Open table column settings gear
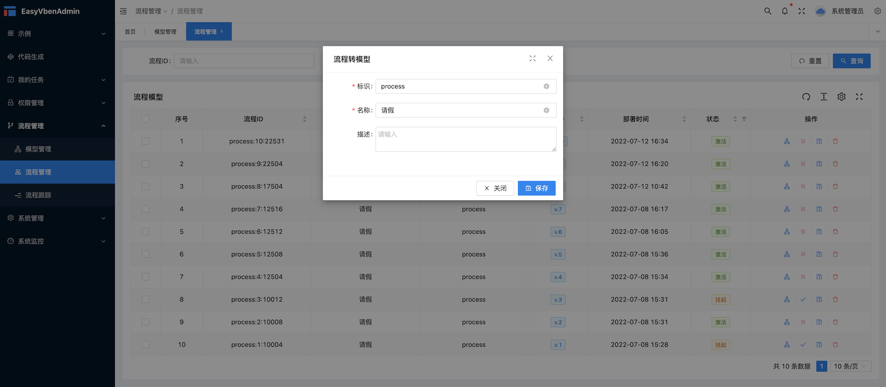This screenshot has height=387, width=886. tap(842, 97)
